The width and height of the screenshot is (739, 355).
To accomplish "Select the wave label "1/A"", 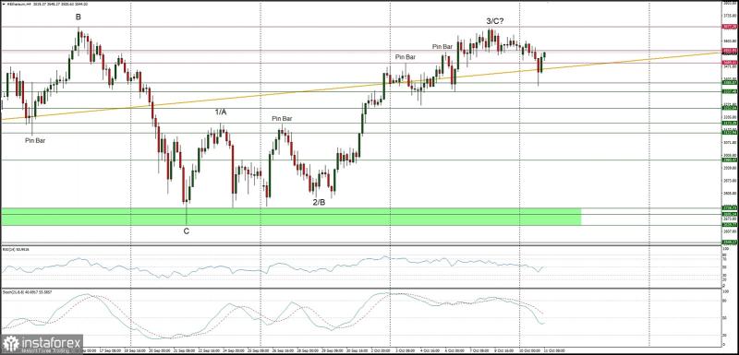I will [221, 112].
